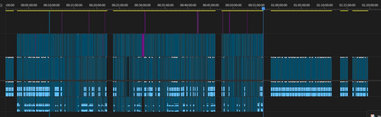Image resolution: width=381 pixels, height=117 pixels.
Task: Click the empty gap before 00:25:00:00 in top track
Action: (110, 45)
